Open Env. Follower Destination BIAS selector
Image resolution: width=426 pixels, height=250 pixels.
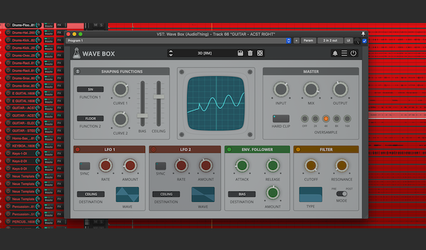[242, 194]
